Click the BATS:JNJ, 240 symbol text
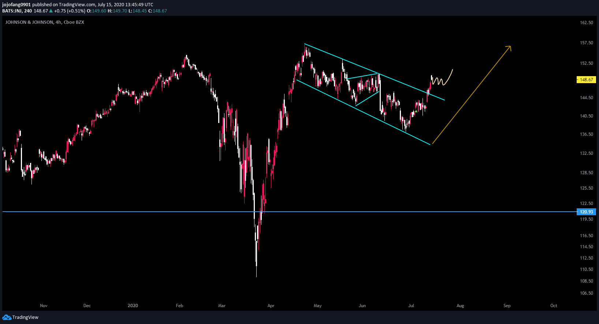 [17, 11]
